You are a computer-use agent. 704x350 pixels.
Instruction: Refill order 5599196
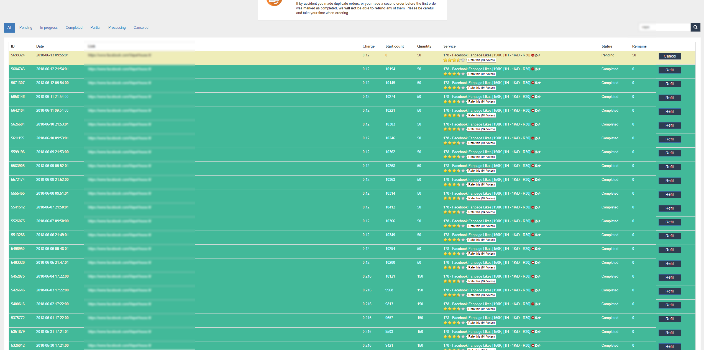tap(670, 153)
